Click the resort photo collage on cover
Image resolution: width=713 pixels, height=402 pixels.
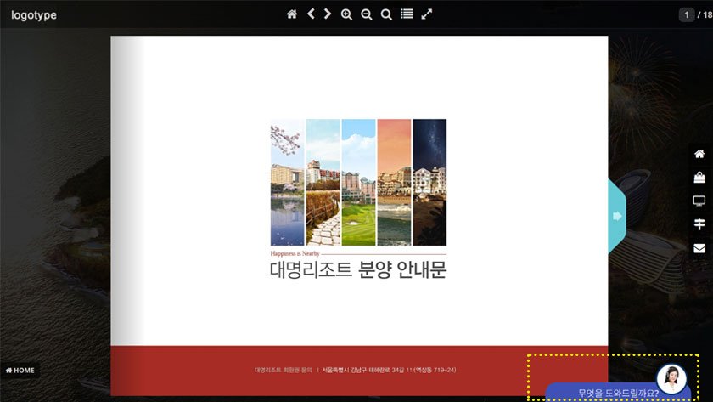pyautogui.click(x=358, y=182)
